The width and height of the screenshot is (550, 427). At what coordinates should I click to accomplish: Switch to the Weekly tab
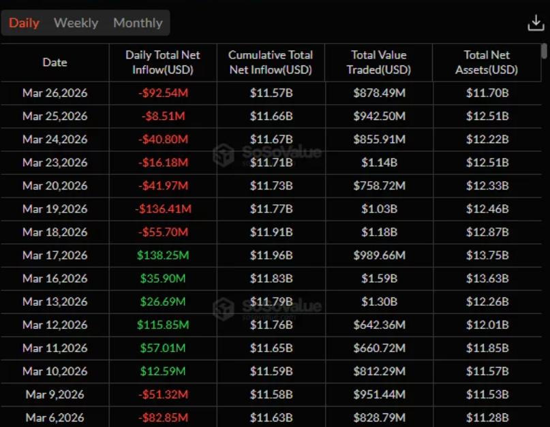tap(75, 22)
